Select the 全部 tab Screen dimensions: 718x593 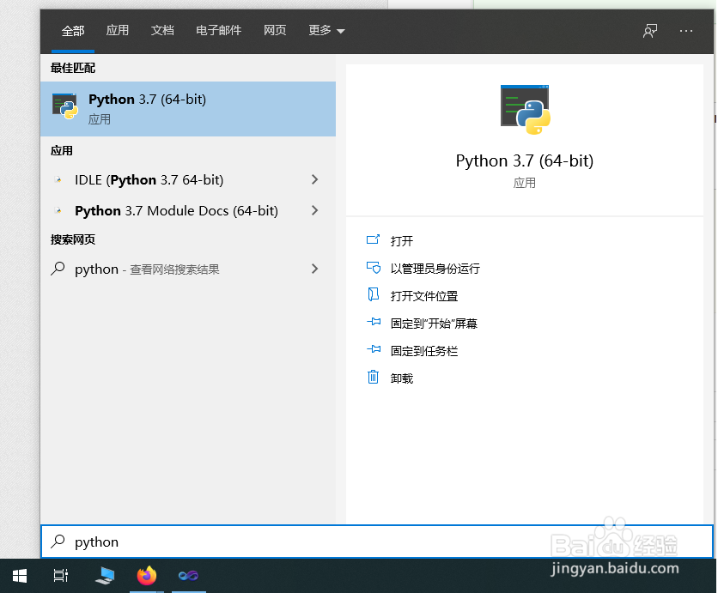pos(73,31)
